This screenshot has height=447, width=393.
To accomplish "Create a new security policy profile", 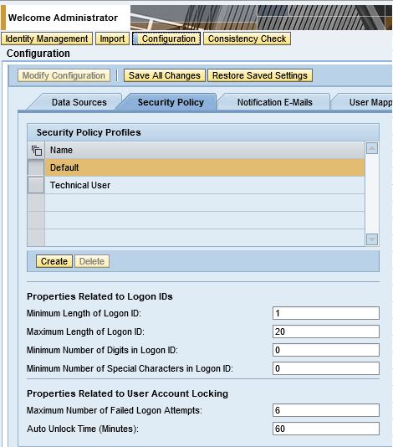I will [54, 261].
